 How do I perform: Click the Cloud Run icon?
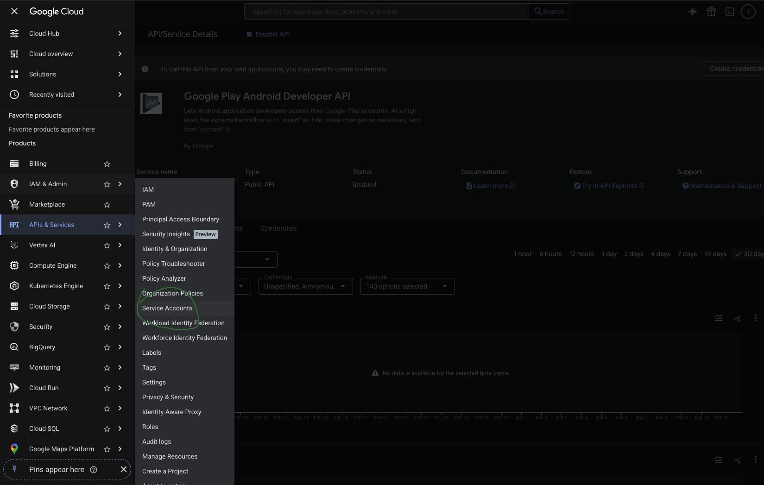pos(14,388)
